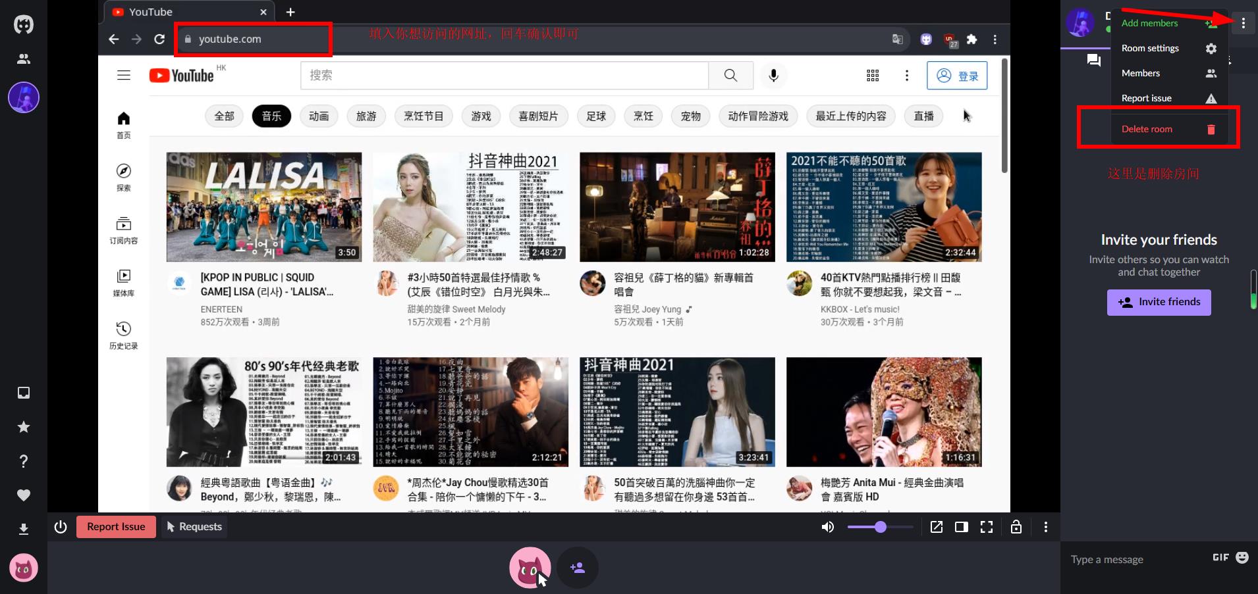Click the heart icon in the left sidebar
This screenshot has width=1258, height=594.
click(24, 495)
